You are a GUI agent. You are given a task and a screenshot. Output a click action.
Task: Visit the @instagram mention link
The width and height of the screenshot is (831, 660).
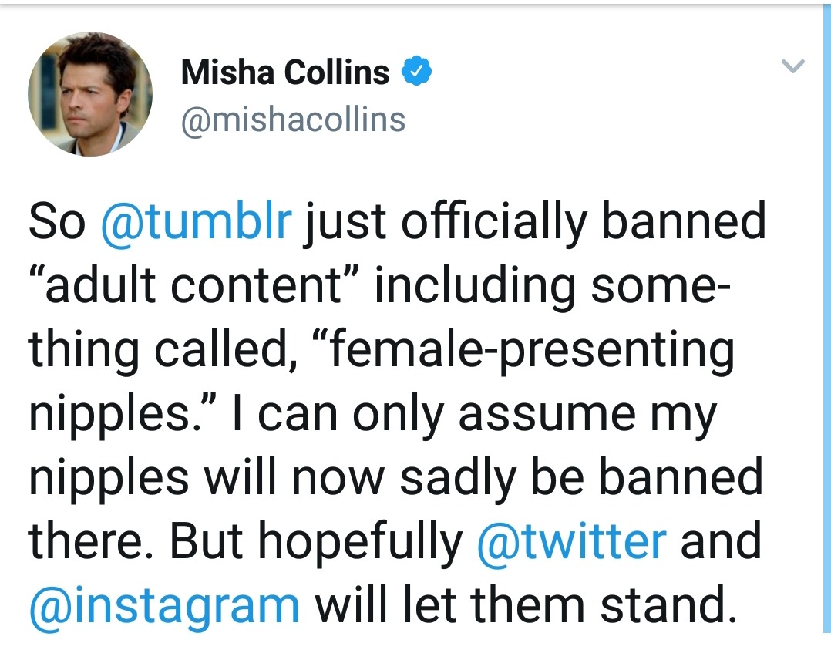pyautogui.click(x=164, y=605)
